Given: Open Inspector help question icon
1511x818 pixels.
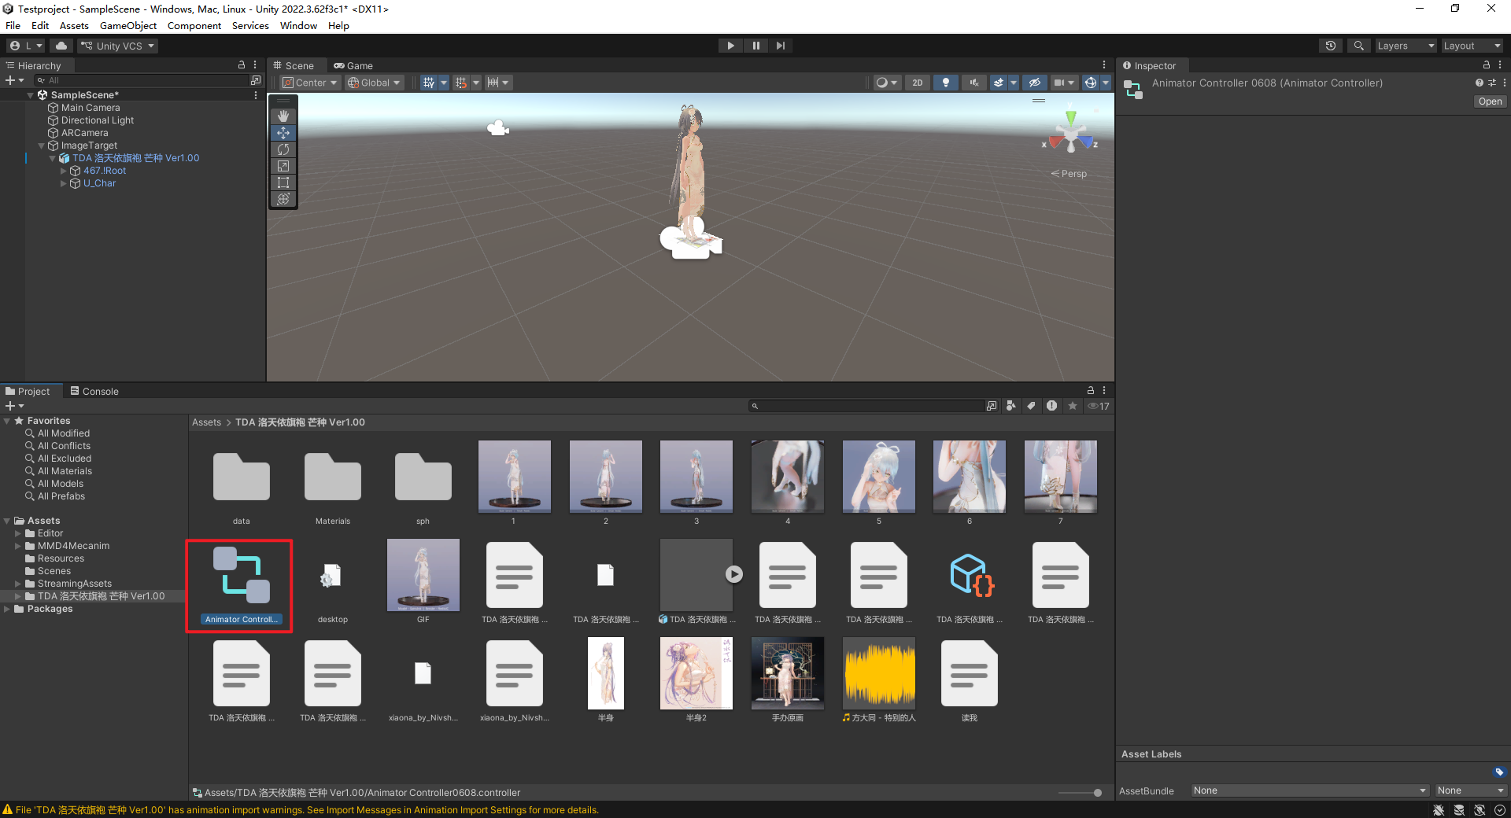Looking at the screenshot, I should (1479, 83).
